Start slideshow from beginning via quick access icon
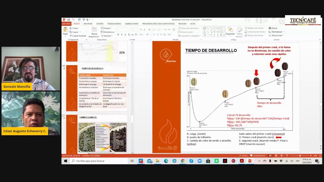This screenshot has width=324, height=182. click(84, 19)
